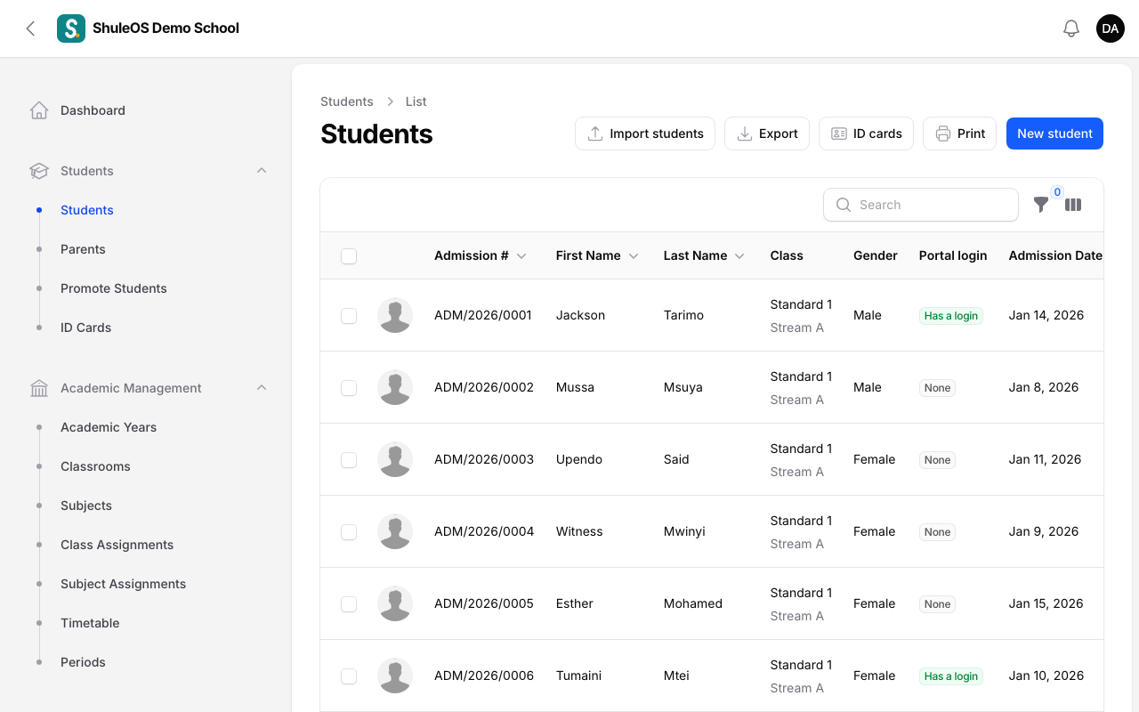Select checkbox for ADM/2026/0004 row
The image size is (1139, 712).
pyautogui.click(x=349, y=532)
